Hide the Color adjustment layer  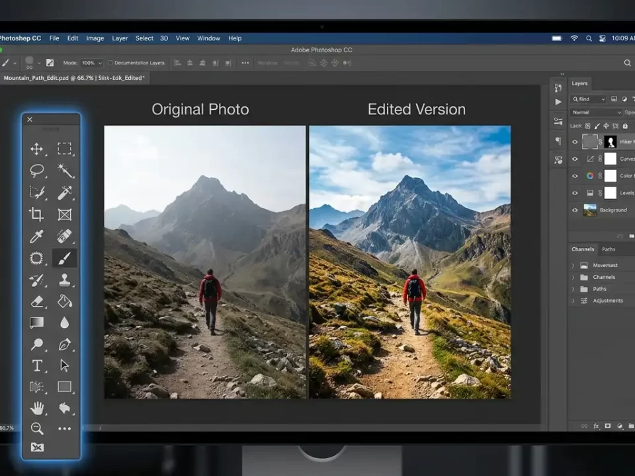(x=575, y=176)
